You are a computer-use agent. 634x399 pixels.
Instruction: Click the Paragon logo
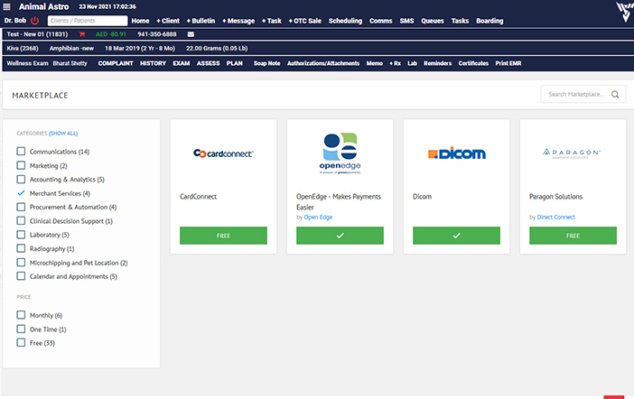click(573, 153)
